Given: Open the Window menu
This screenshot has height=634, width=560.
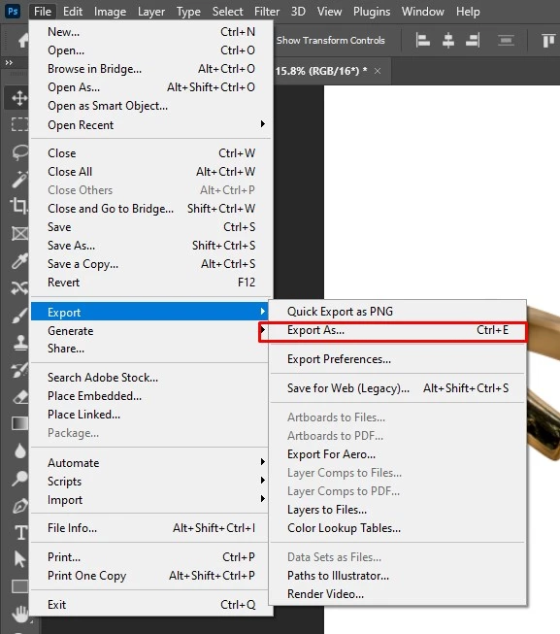Looking at the screenshot, I should (x=422, y=12).
